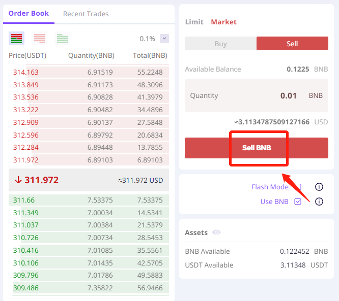The width and height of the screenshot is (339, 301).
Task: Select bid price 311.037
Action: coord(26,225)
